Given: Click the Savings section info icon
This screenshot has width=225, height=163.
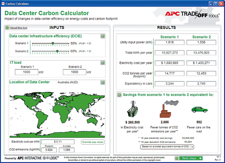Looking at the screenshot, I should [119, 94].
